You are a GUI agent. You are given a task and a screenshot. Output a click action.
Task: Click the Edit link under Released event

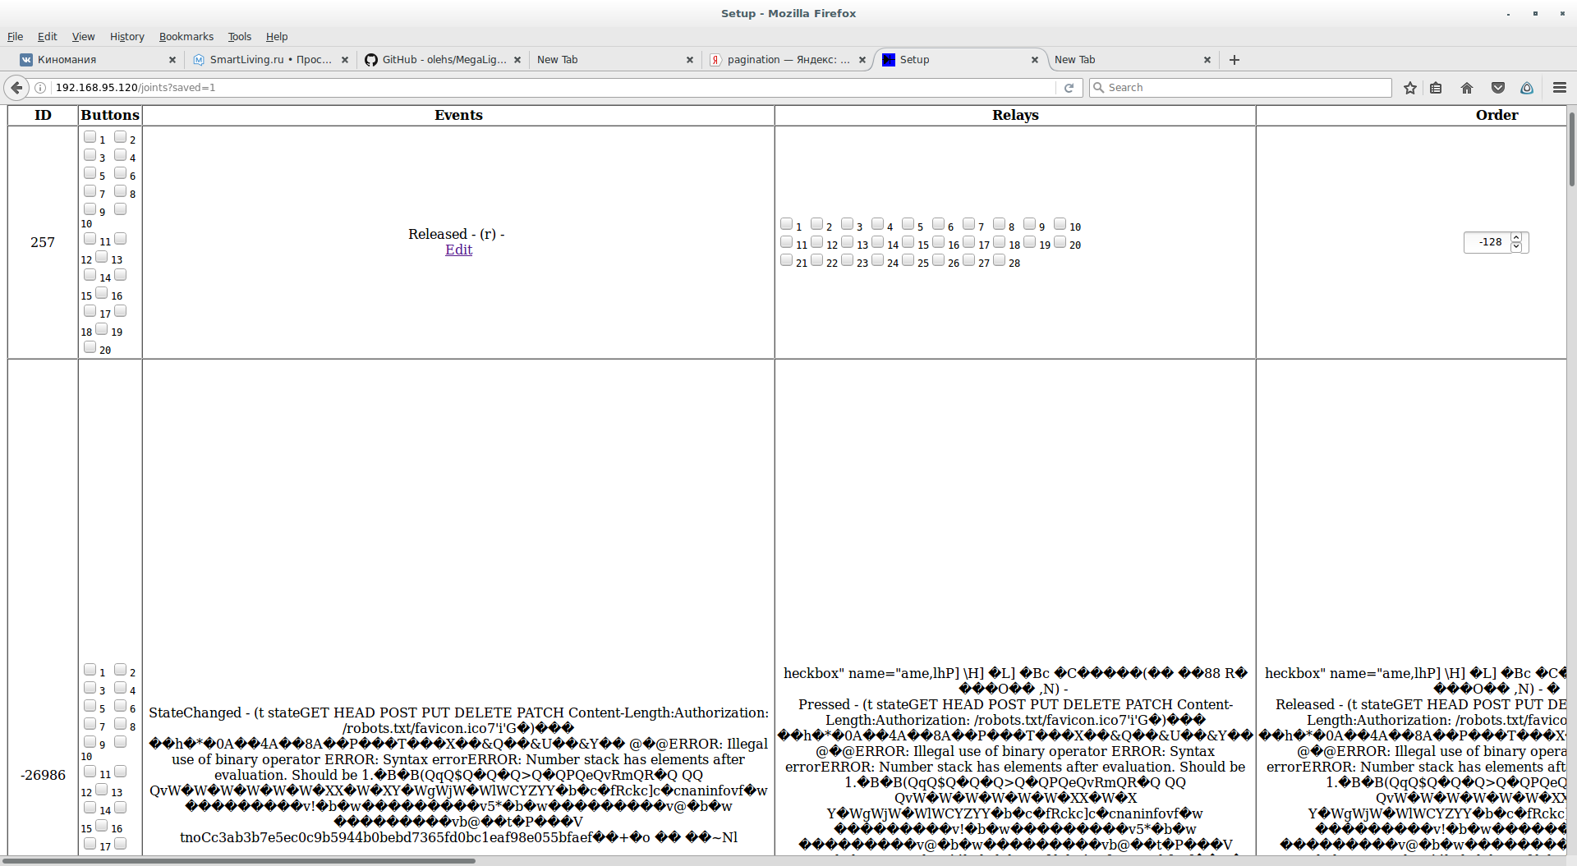[x=458, y=250]
